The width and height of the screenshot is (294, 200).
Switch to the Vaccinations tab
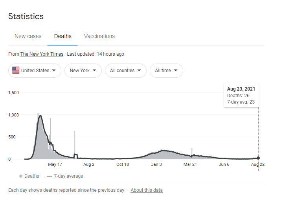(x=99, y=36)
